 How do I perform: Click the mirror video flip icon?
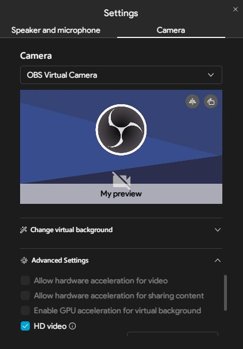pos(192,101)
